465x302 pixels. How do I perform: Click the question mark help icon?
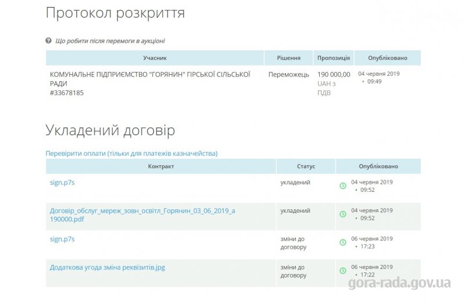[48, 41]
